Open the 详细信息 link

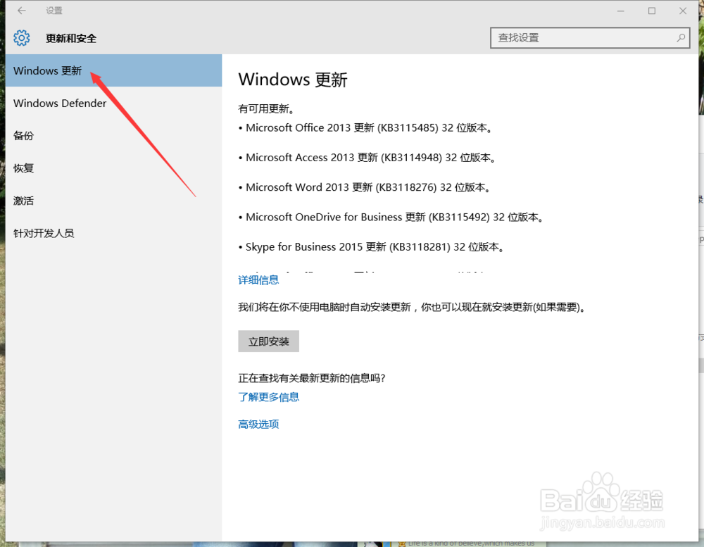pos(258,280)
